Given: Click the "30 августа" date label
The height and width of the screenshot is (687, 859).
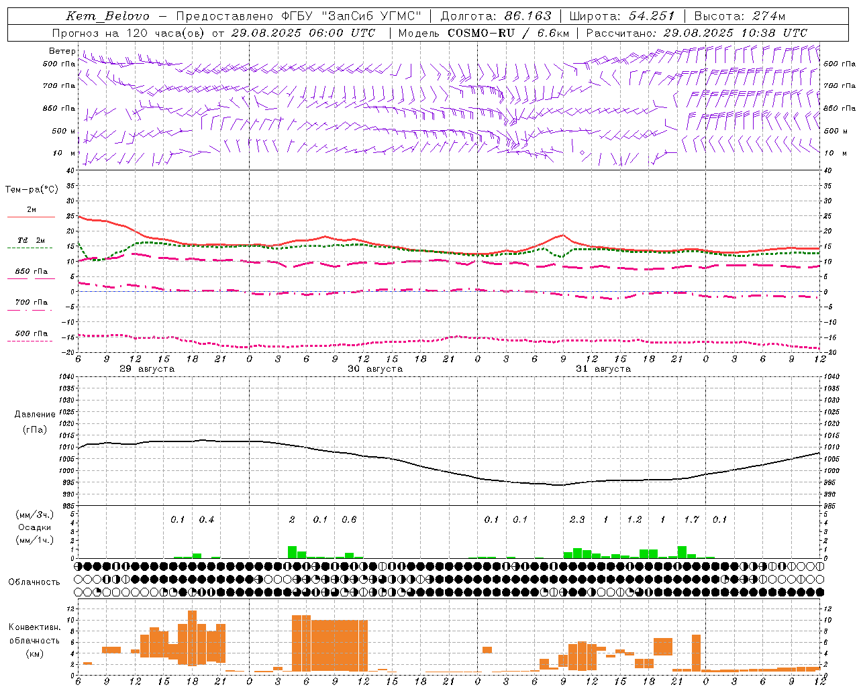Looking at the screenshot, I should click(375, 369).
